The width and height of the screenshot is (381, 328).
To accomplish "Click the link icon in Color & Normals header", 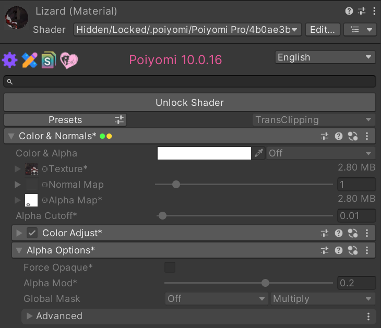I will tap(353, 136).
